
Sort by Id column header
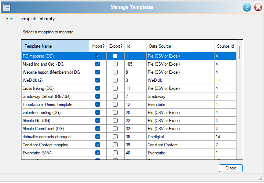(x=136, y=46)
